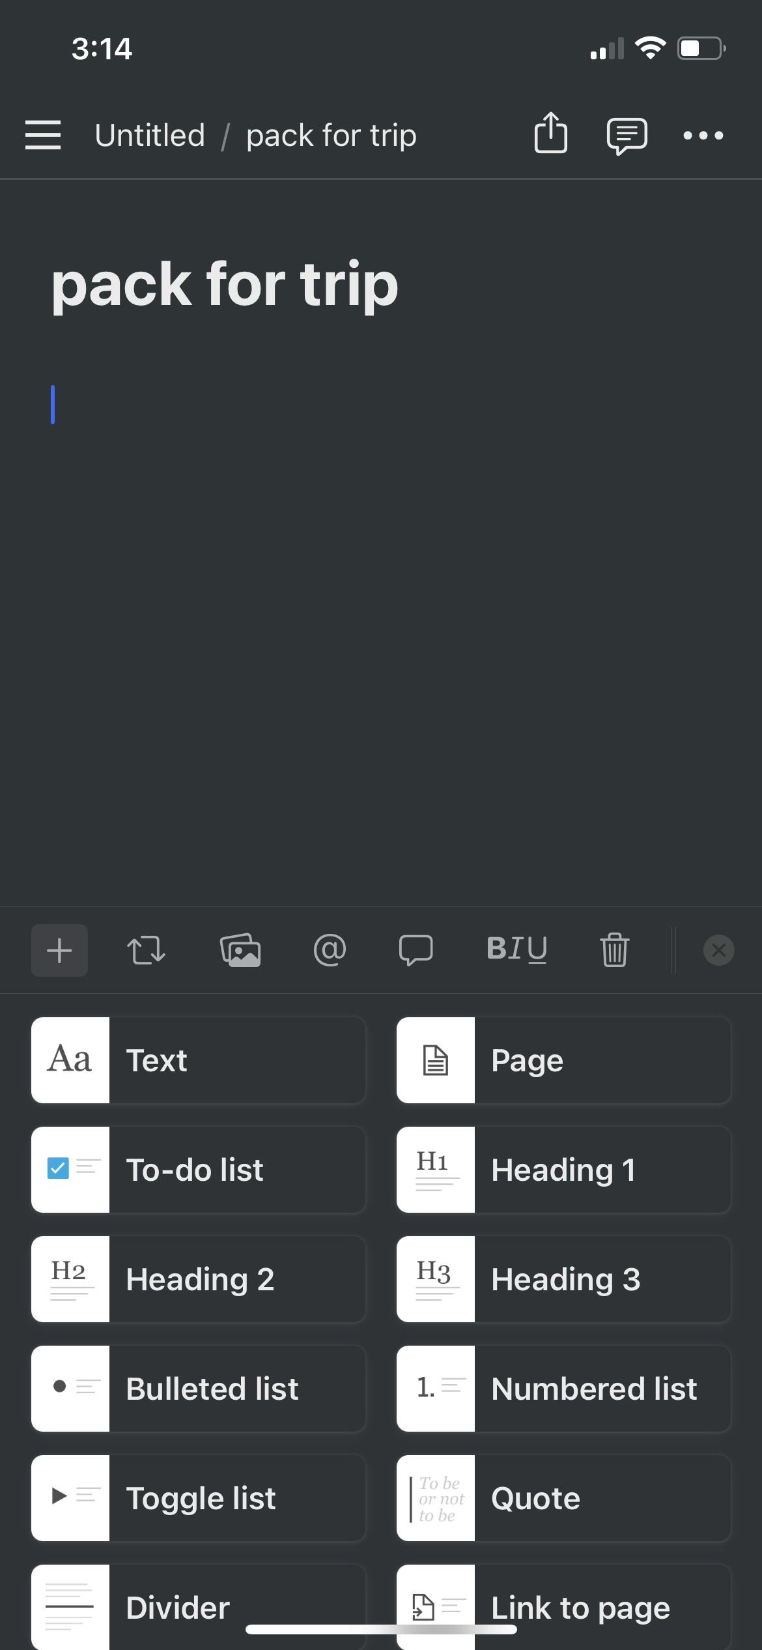Navigate to the Untitled parent page
This screenshot has height=1650, width=762.
point(150,134)
